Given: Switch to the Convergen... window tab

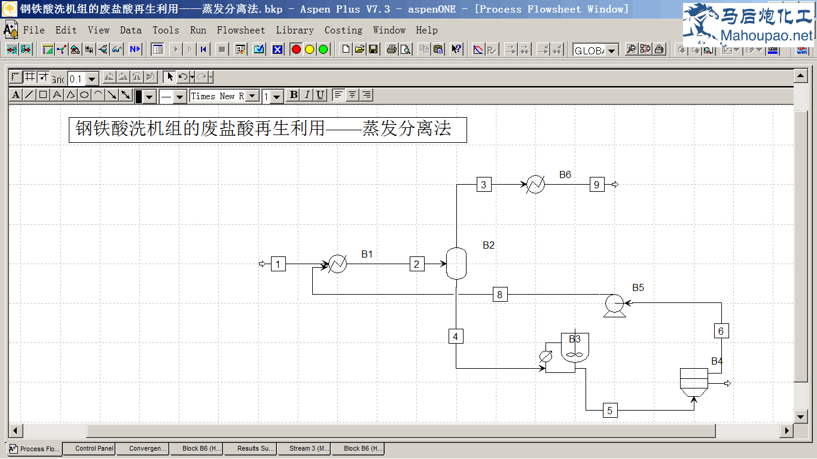Looking at the screenshot, I should coord(142,448).
